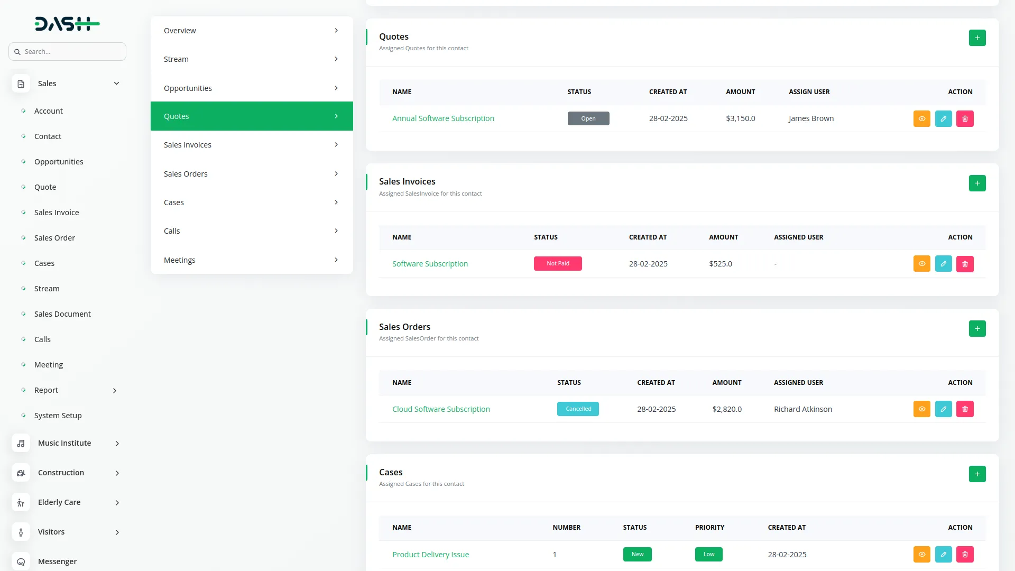Open Product Delivery Issue case link
The width and height of the screenshot is (1015, 571).
click(430, 555)
